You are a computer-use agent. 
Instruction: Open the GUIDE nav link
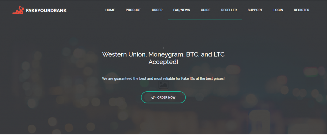pos(206,10)
